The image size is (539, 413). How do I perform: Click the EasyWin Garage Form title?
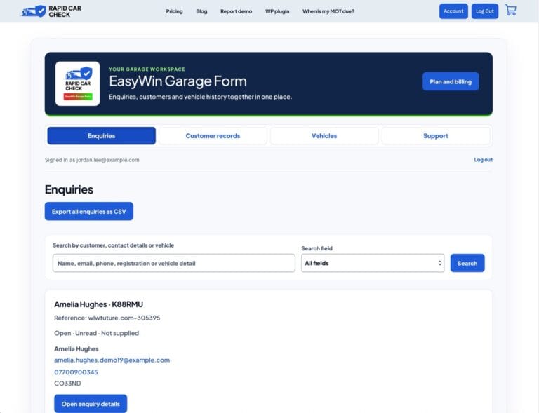coord(178,81)
